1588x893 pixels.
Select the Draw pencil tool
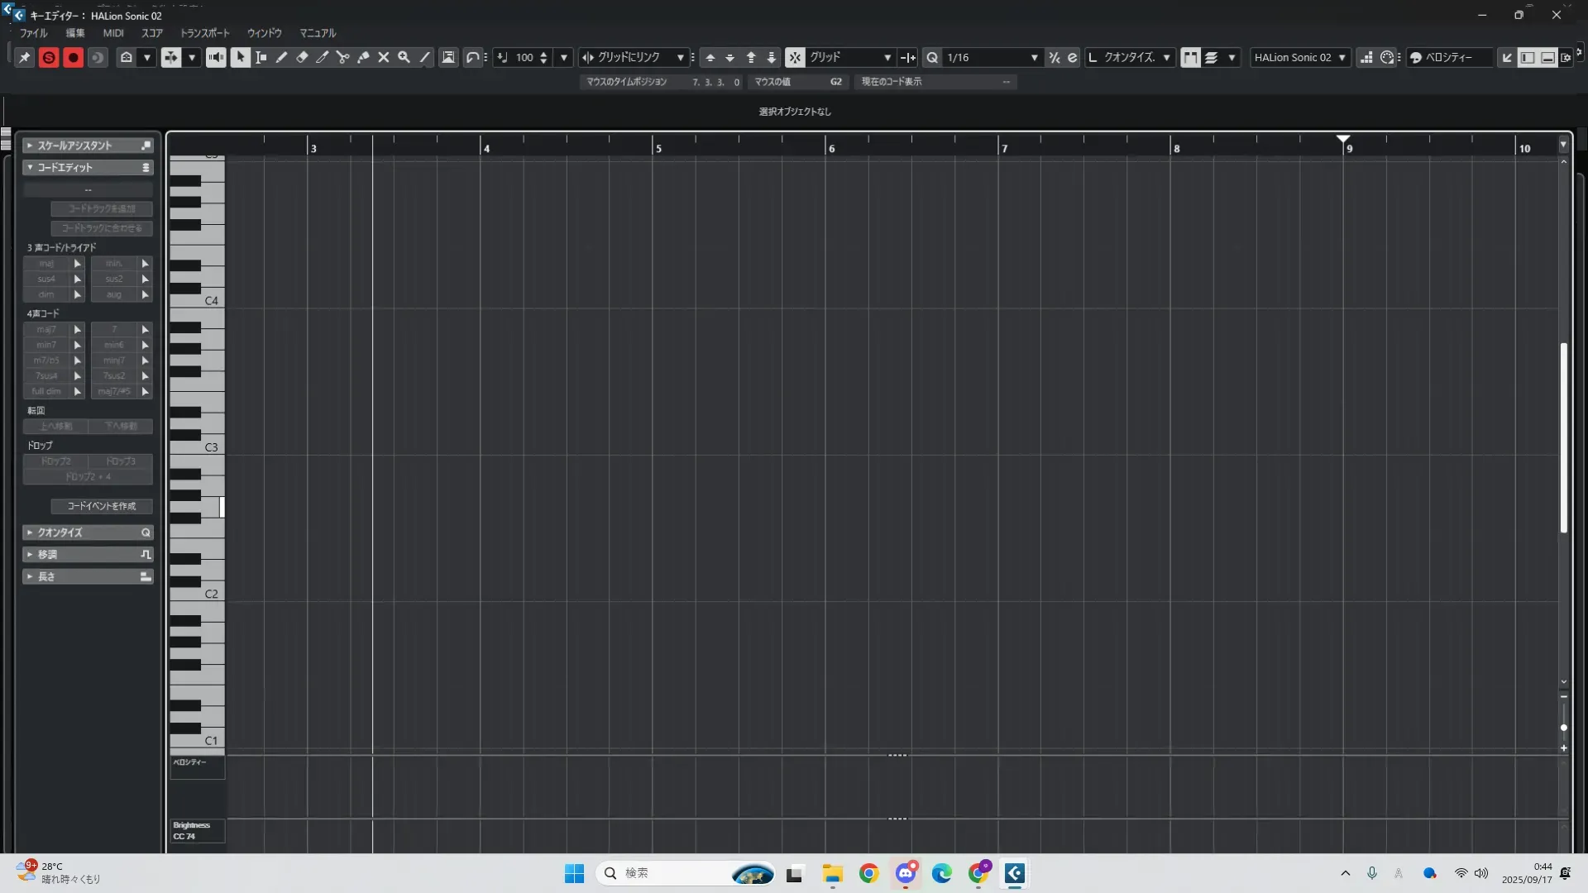pos(281,57)
